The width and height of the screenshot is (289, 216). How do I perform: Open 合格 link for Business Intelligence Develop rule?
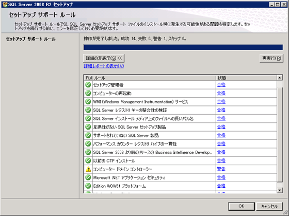pos(221,152)
